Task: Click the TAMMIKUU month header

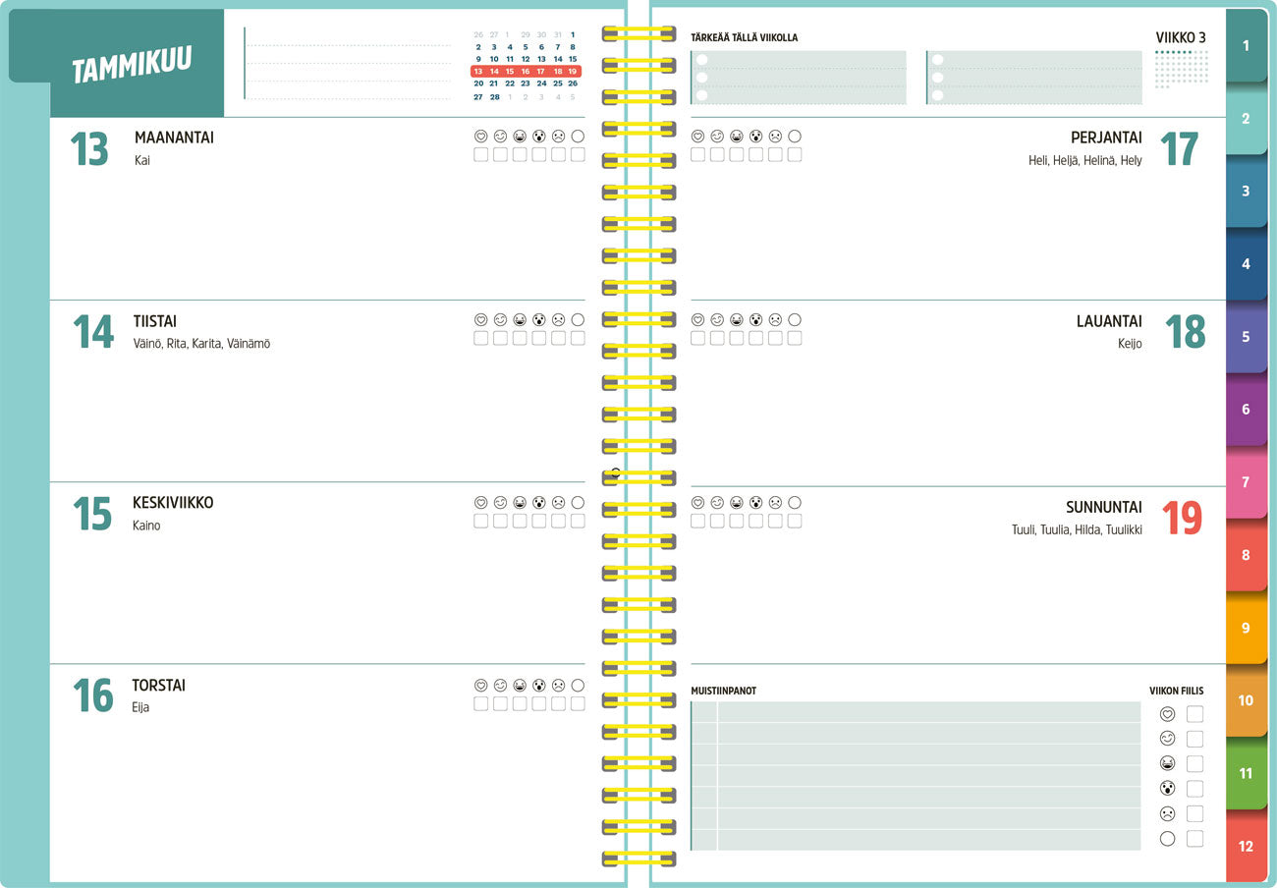Action: tap(132, 65)
